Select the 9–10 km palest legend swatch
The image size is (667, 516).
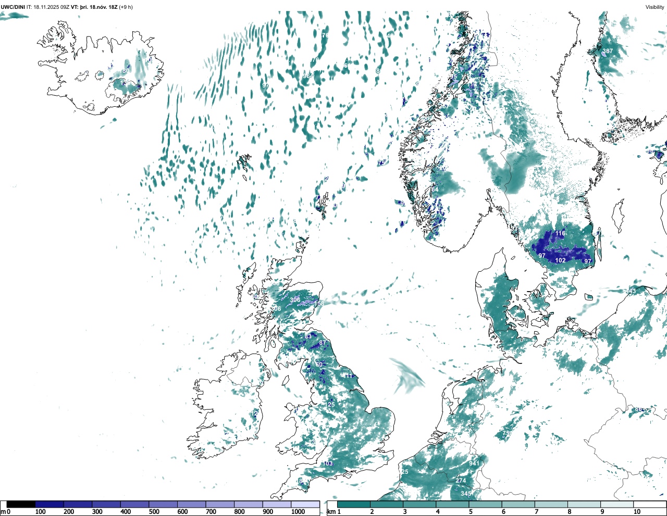(x=616, y=504)
